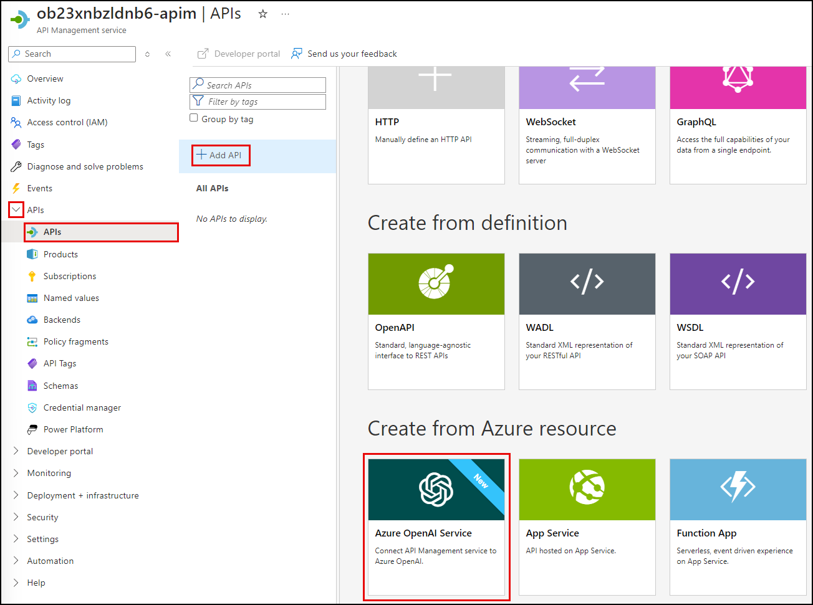Star this API Management service as favorite
This screenshot has height=605, width=813.
coord(262,14)
